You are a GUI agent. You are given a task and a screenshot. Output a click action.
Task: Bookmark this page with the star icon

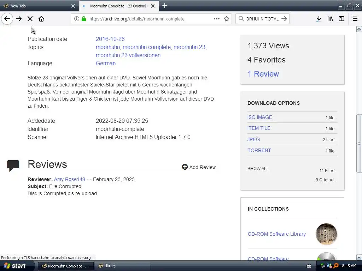pyautogui.click(x=227, y=19)
